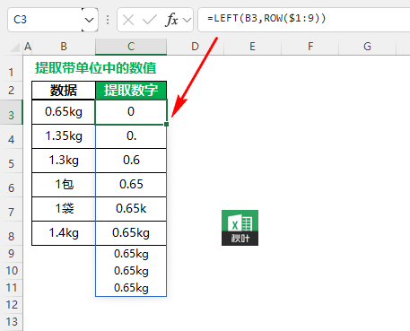Screen dimensions: 410x331
Task: Click the Cancel X icon in formula bar
Action: click(128, 20)
